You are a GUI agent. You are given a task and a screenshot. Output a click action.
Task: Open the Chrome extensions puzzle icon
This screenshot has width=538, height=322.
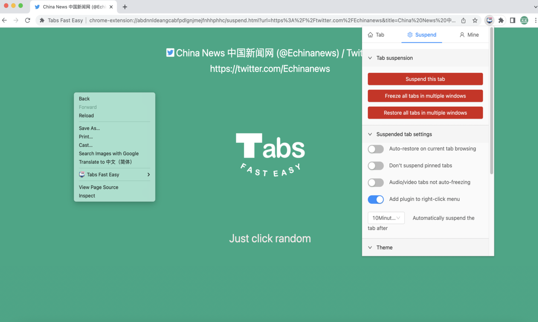(x=501, y=20)
